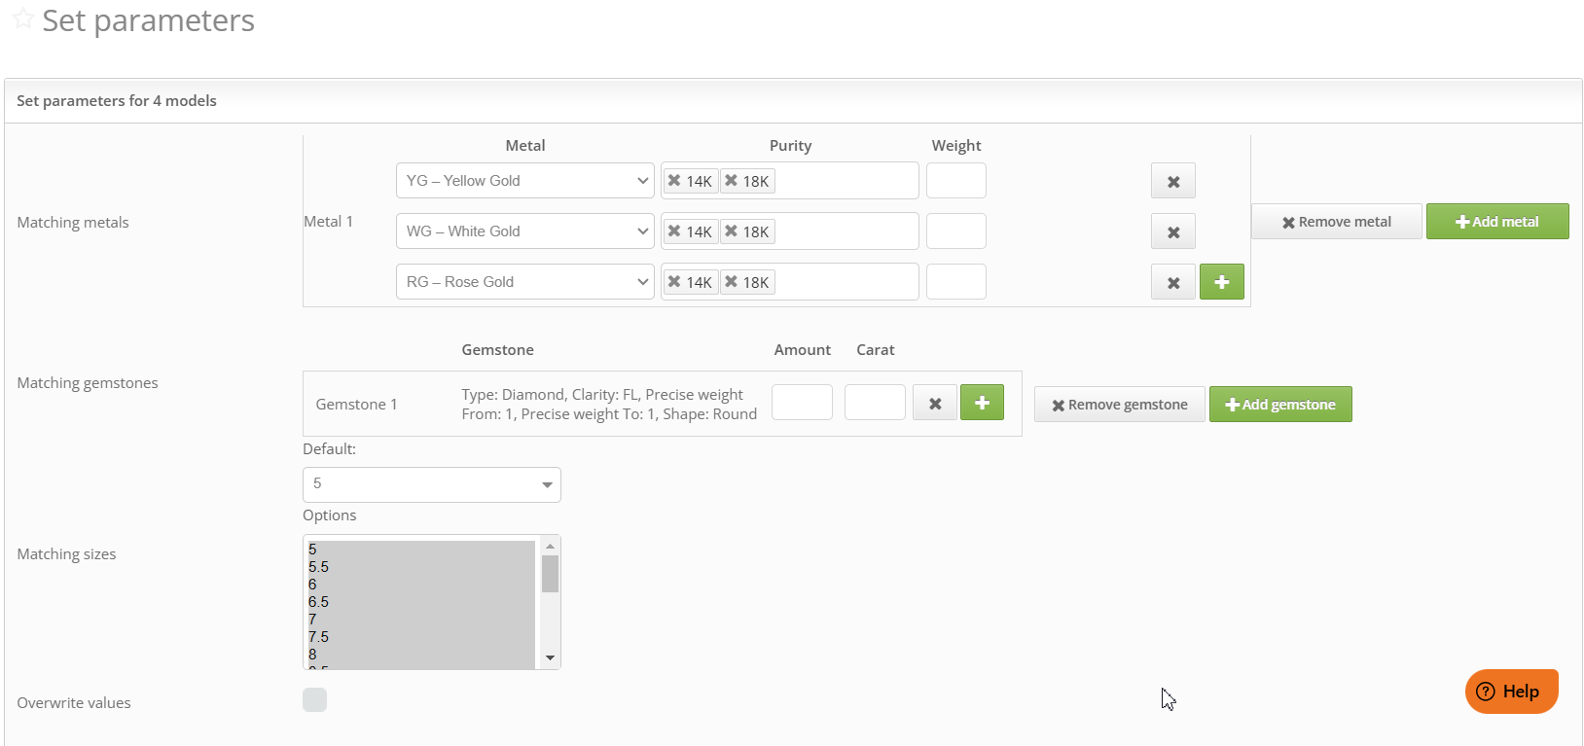Select size 5.5 in Options list
This screenshot has width=1584, height=746.
421,567
